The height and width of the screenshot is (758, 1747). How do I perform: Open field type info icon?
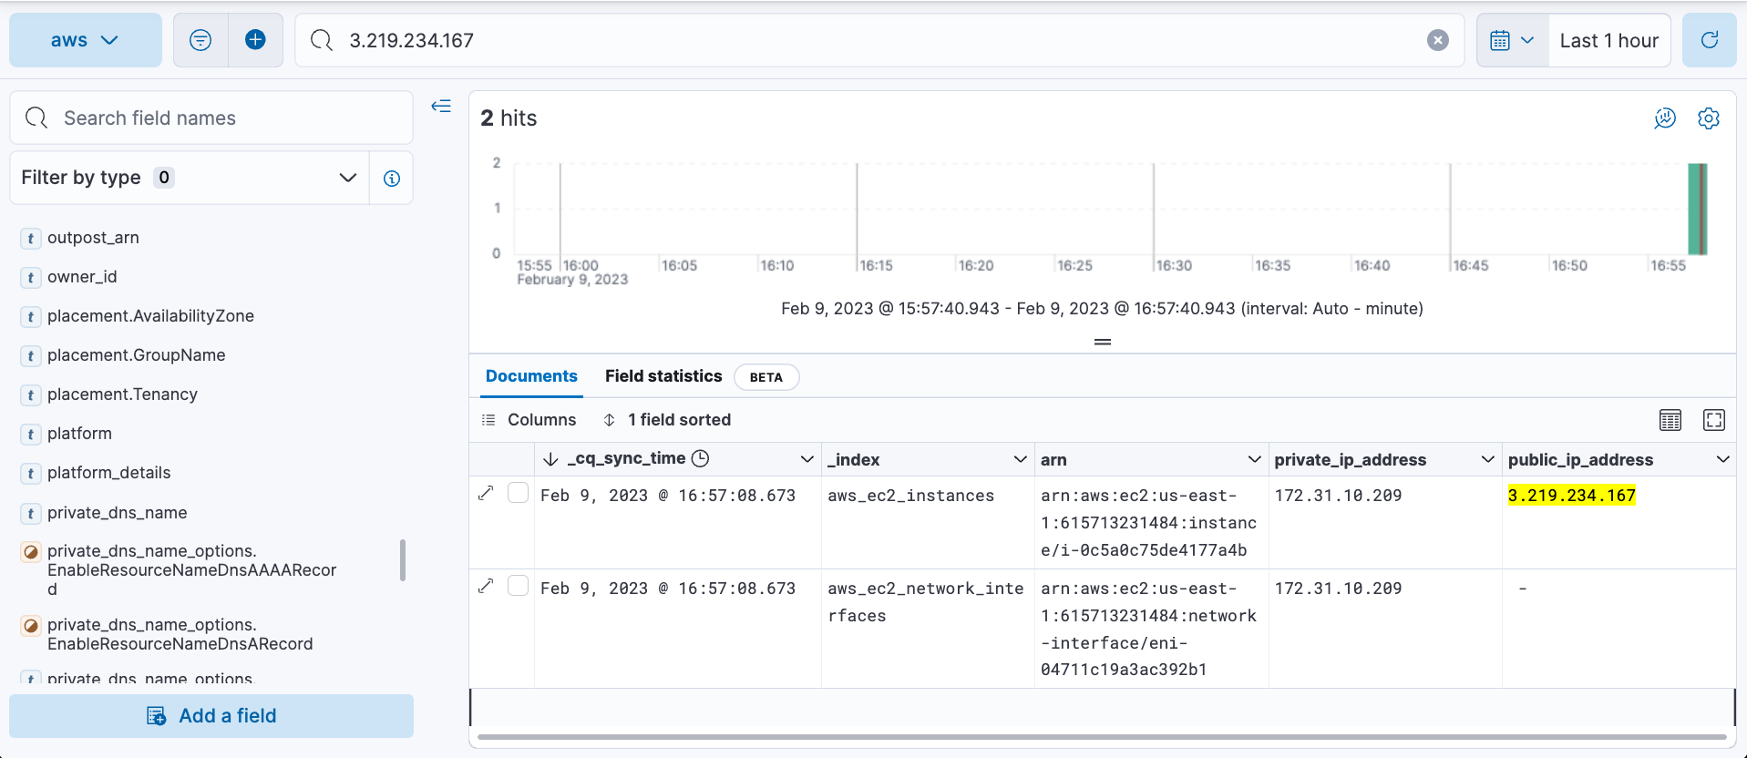click(392, 178)
